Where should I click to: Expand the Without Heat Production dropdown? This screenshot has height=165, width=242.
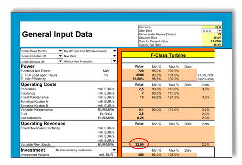coord(114,61)
